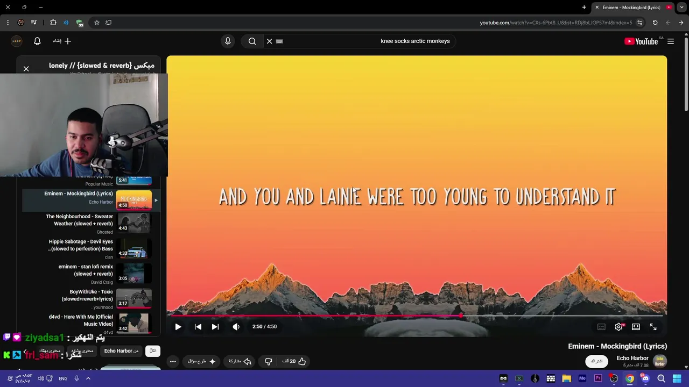
Task: Start voice search with the microphone
Action: coord(228,41)
